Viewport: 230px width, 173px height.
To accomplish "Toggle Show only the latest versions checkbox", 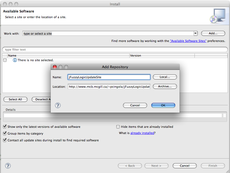I will tap(5, 127).
